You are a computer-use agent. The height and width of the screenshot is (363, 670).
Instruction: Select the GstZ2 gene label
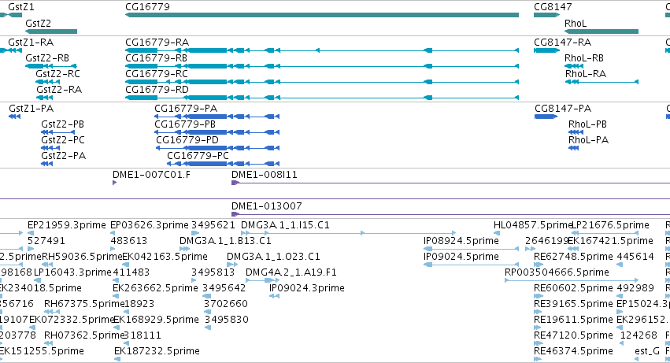pyautogui.click(x=38, y=23)
